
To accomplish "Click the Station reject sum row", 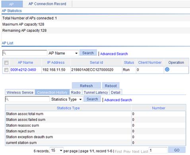I will [95, 131].
